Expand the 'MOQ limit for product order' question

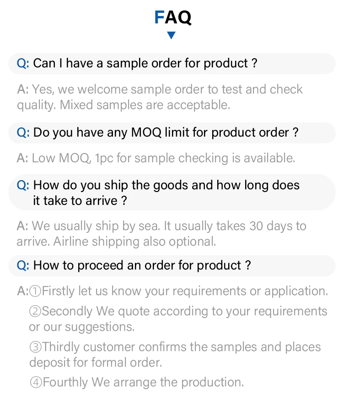(166, 133)
